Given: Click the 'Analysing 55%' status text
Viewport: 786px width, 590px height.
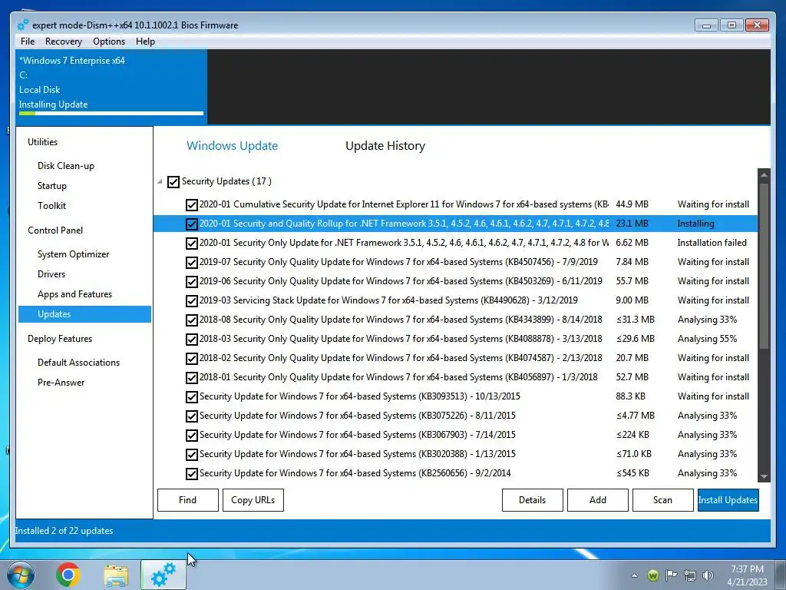Looking at the screenshot, I should pos(707,339).
